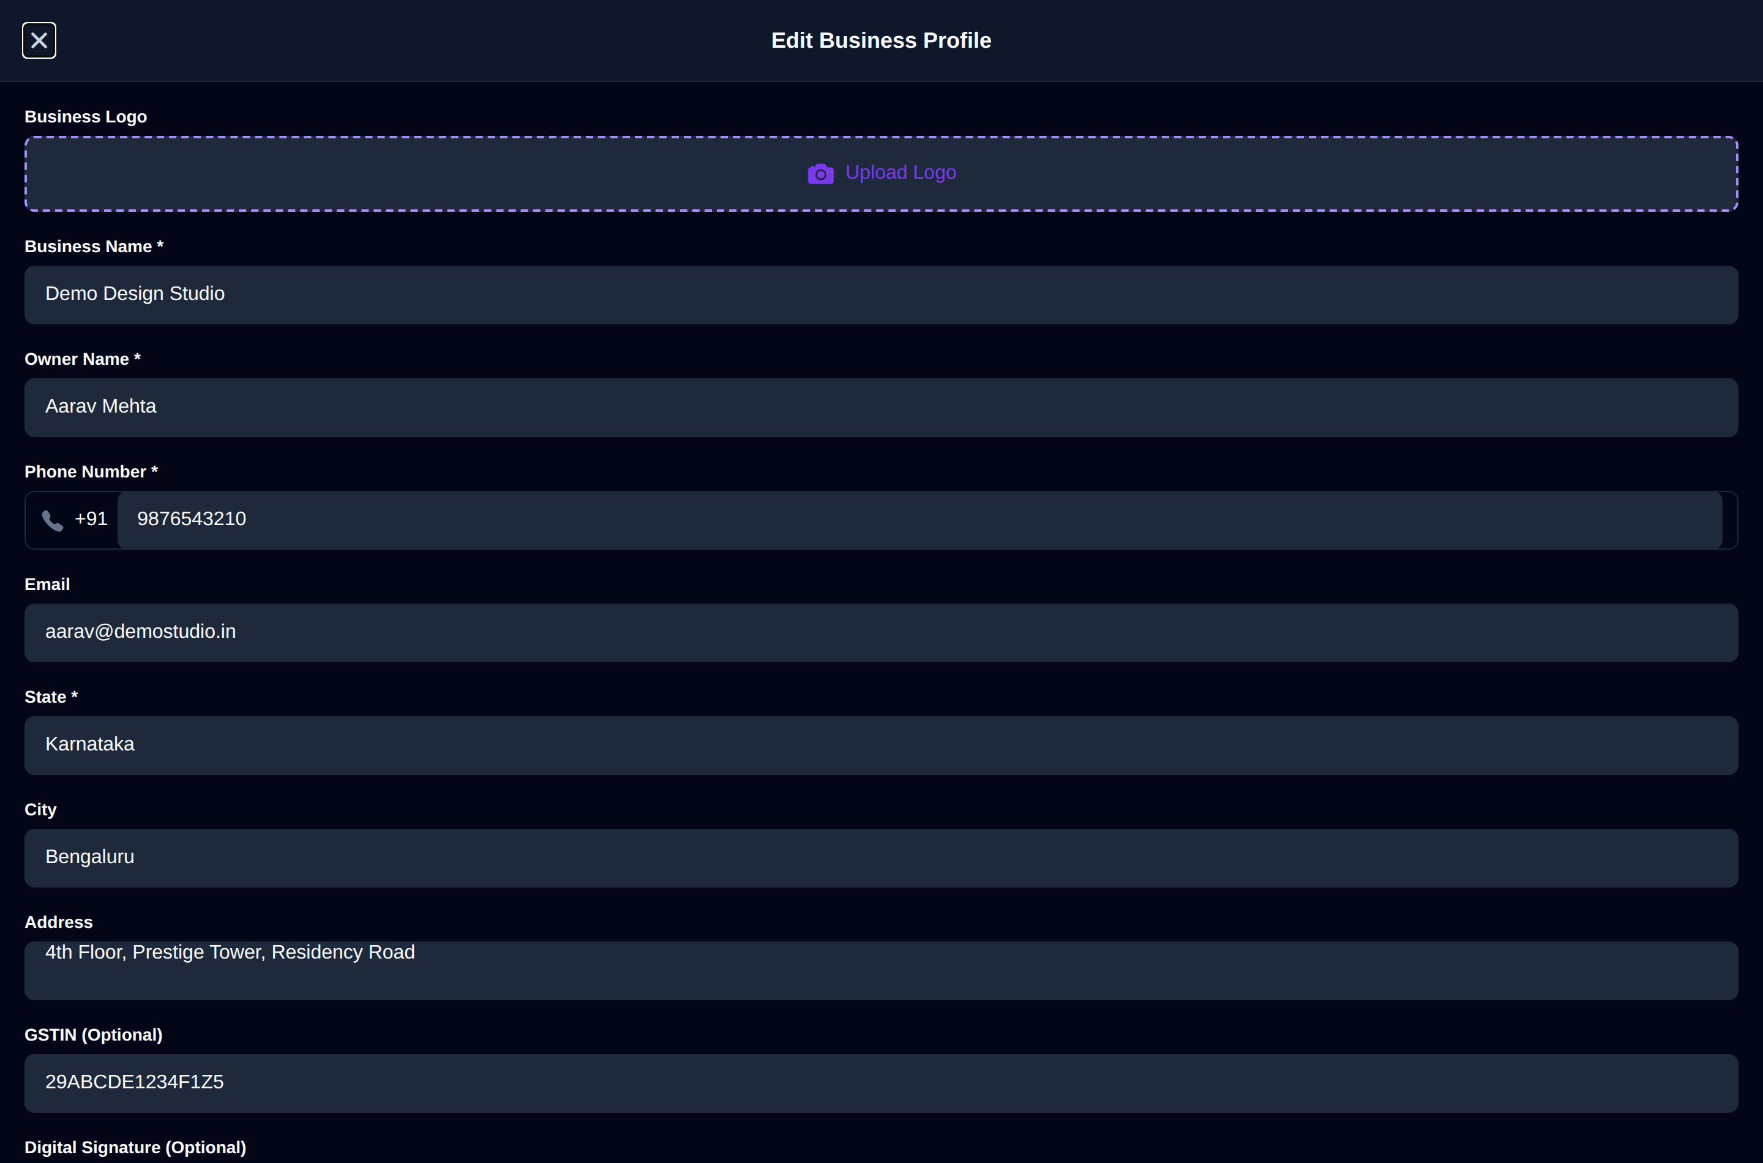
Task: Click the +91 country code prefix
Action: coord(91,519)
